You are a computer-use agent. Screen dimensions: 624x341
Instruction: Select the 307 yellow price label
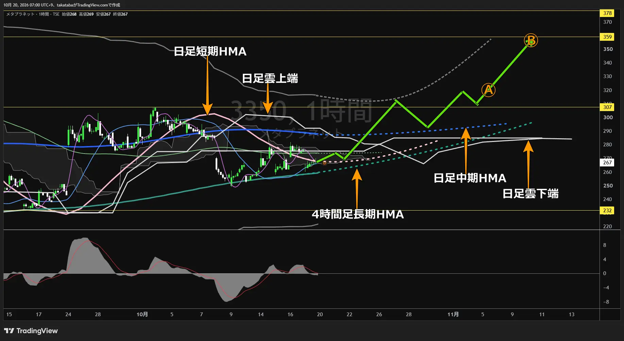click(x=607, y=107)
